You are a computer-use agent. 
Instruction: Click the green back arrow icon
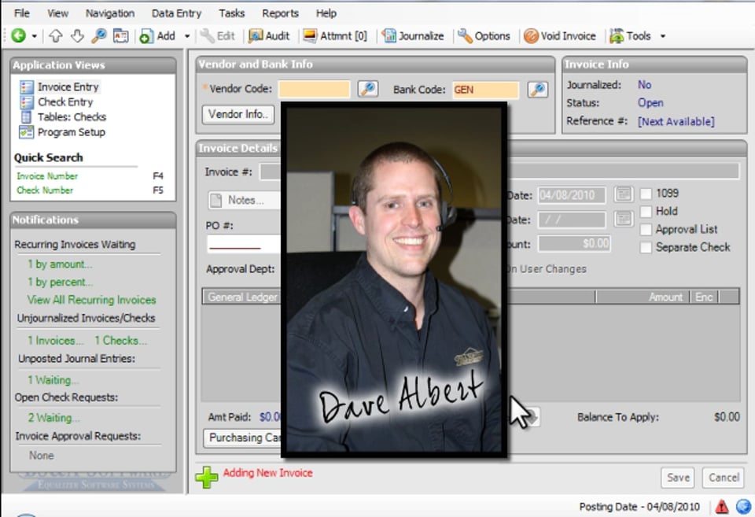pyautogui.click(x=18, y=35)
